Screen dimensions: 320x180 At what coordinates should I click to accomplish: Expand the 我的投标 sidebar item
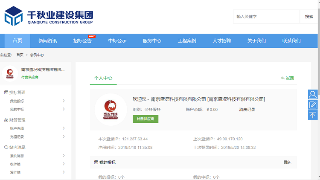(x=64, y=101)
